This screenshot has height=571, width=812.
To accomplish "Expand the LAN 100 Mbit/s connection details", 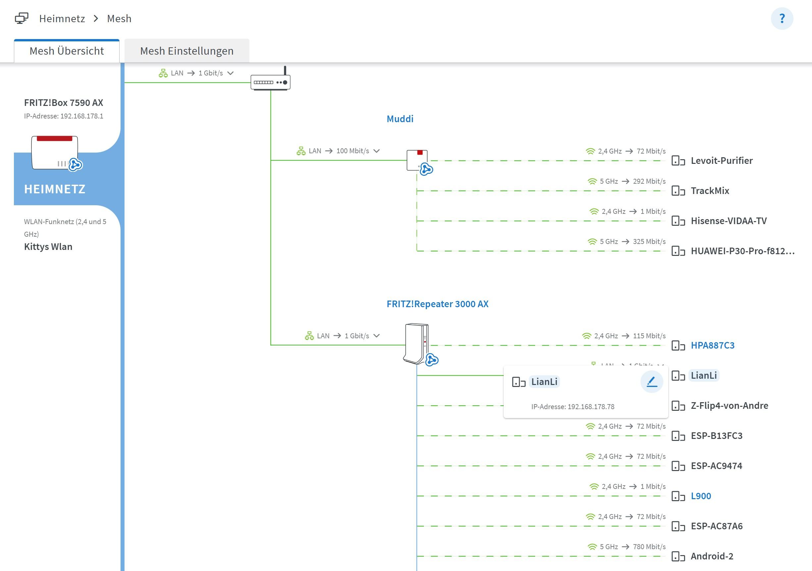I will point(377,151).
